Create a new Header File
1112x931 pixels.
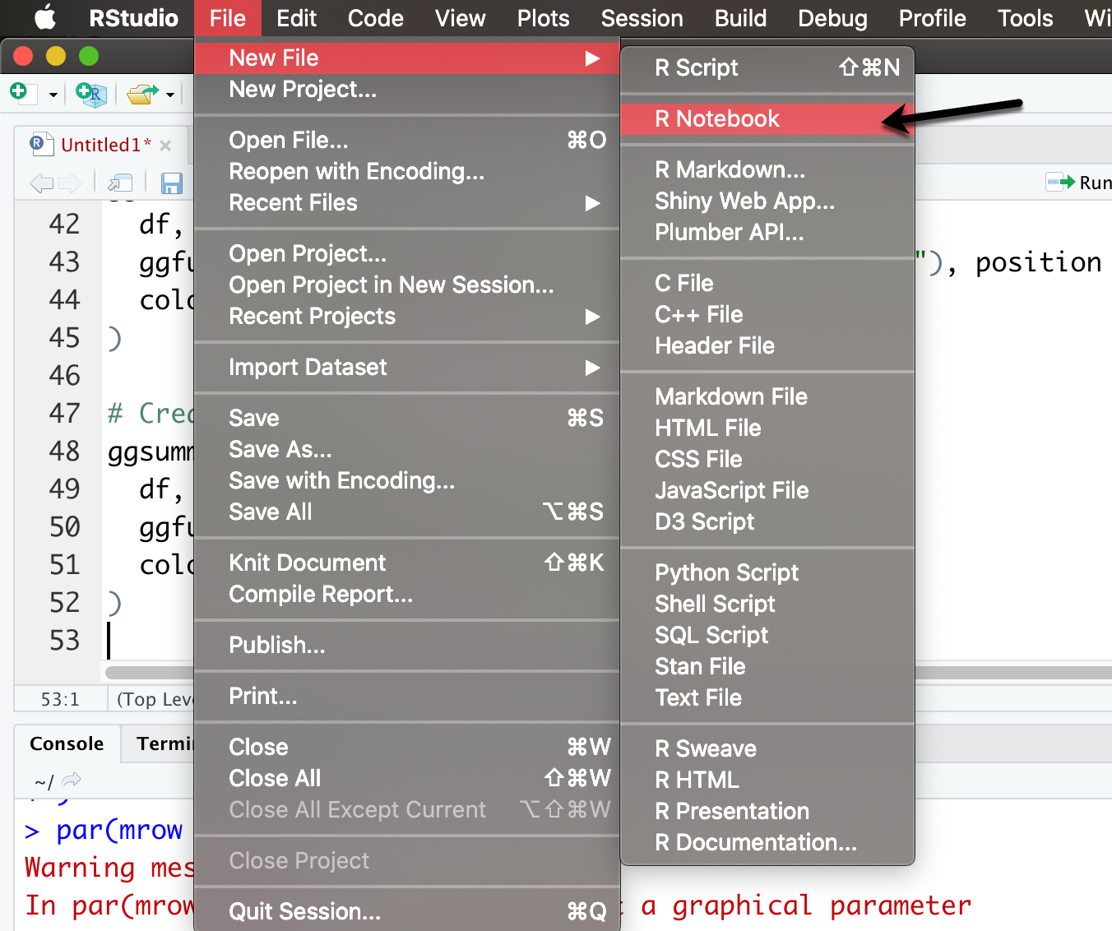[767, 345]
